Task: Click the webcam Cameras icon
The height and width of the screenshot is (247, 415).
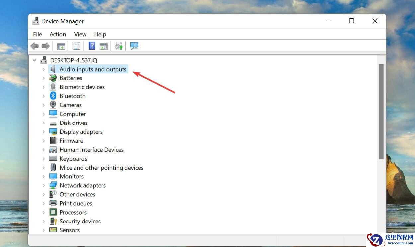Action: click(53, 105)
